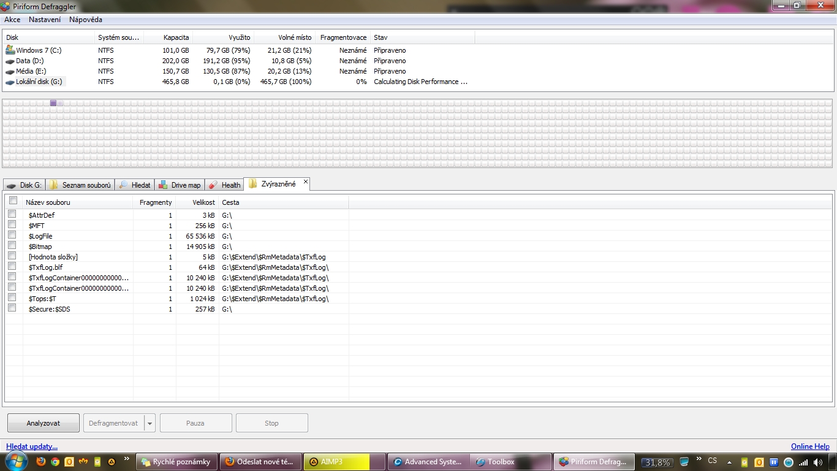Show hidden tray icons arrow
Viewport: 837px width, 471px height.
pyautogui.click(x=729, y=462)
